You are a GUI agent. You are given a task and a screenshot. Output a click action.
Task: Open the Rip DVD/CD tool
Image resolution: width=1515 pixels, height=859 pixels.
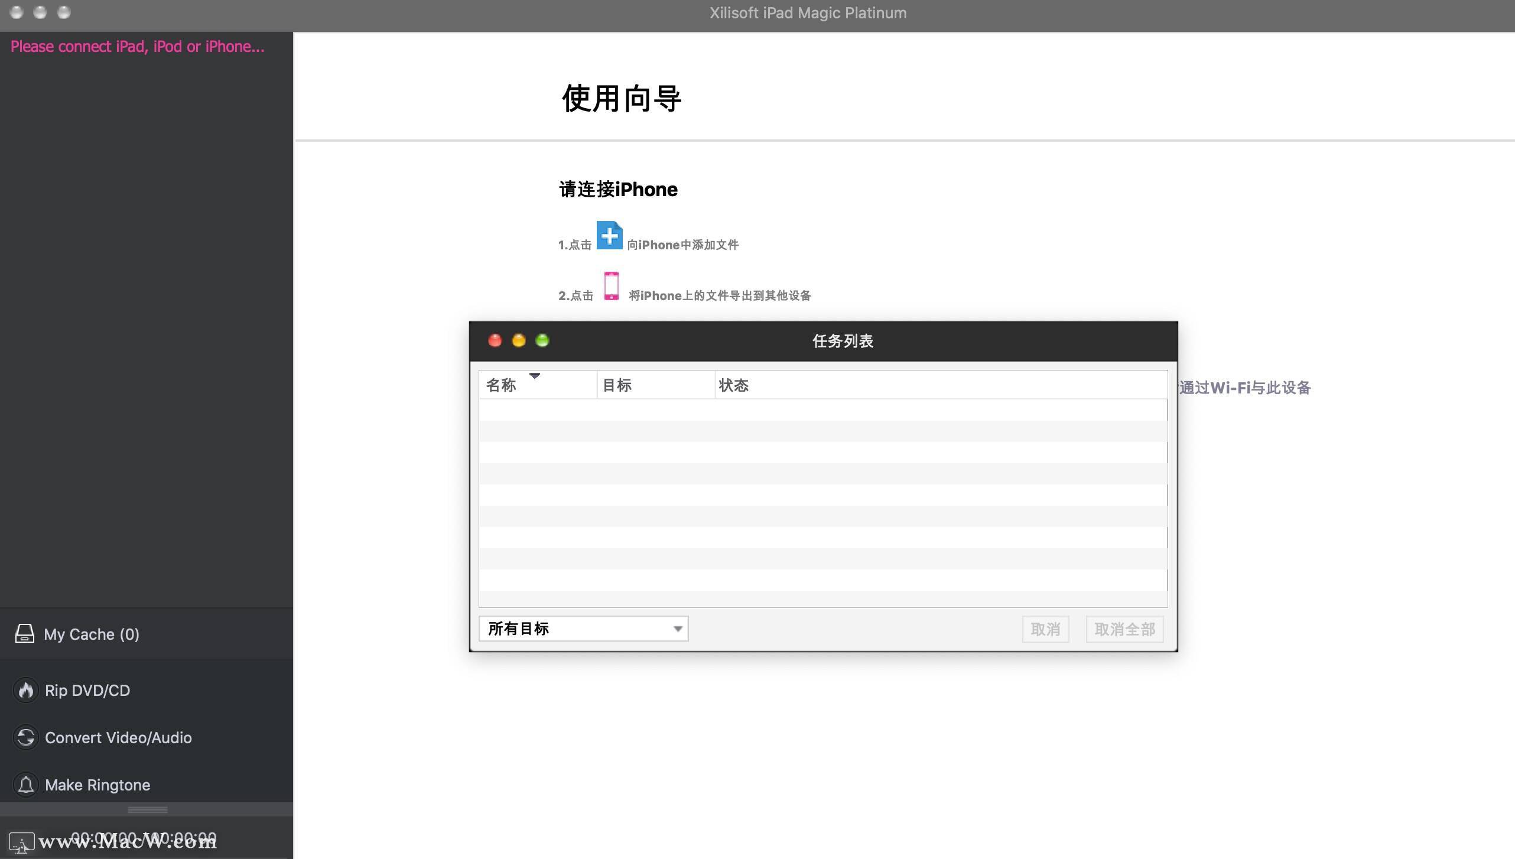click(x=87, y=690)
